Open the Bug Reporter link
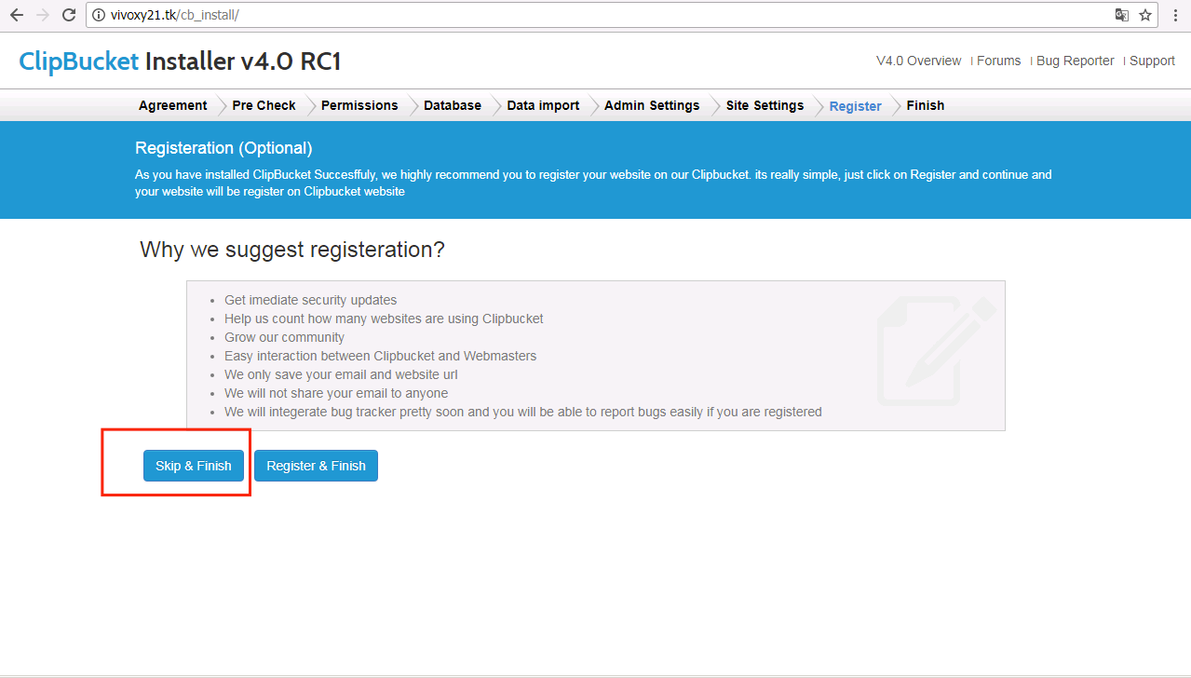Screen dimensions: 1191x678 point(1075,61)
